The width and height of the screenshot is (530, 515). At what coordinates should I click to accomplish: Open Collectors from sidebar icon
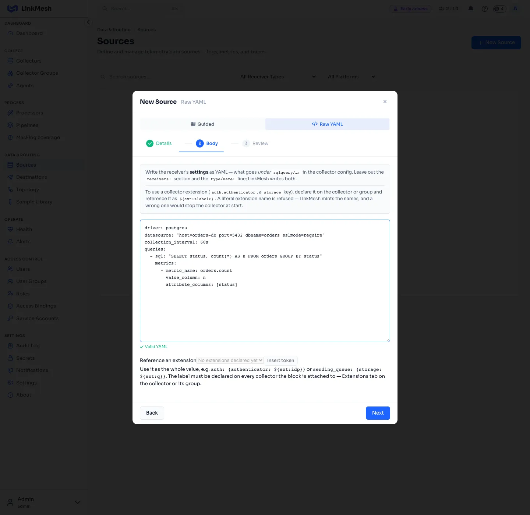click(10, 61)
